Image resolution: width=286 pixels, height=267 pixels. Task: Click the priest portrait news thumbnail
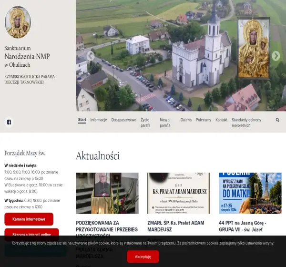point(107,193)
